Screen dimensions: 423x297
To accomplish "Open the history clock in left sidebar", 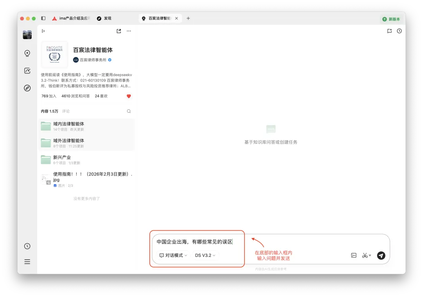I will (x=27, y=246).
